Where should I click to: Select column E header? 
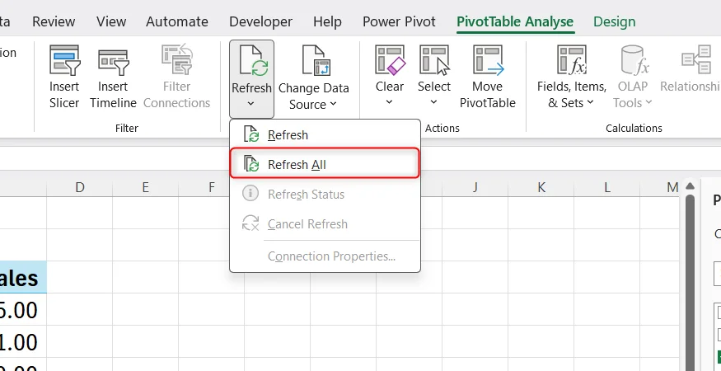(145, 187)
